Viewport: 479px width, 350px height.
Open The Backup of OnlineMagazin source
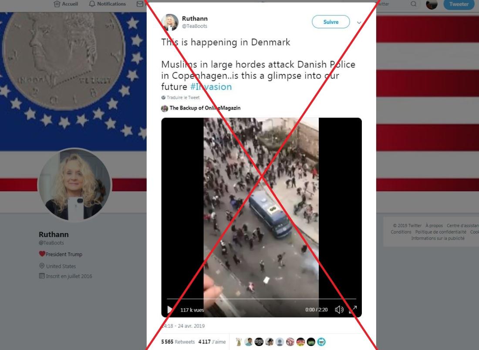(205, 108)
